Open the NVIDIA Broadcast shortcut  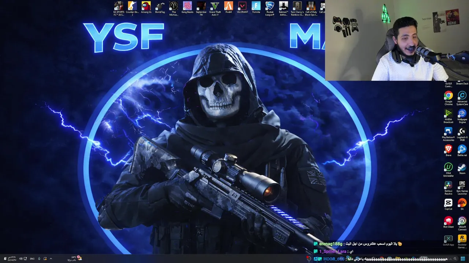coord(448,117)
